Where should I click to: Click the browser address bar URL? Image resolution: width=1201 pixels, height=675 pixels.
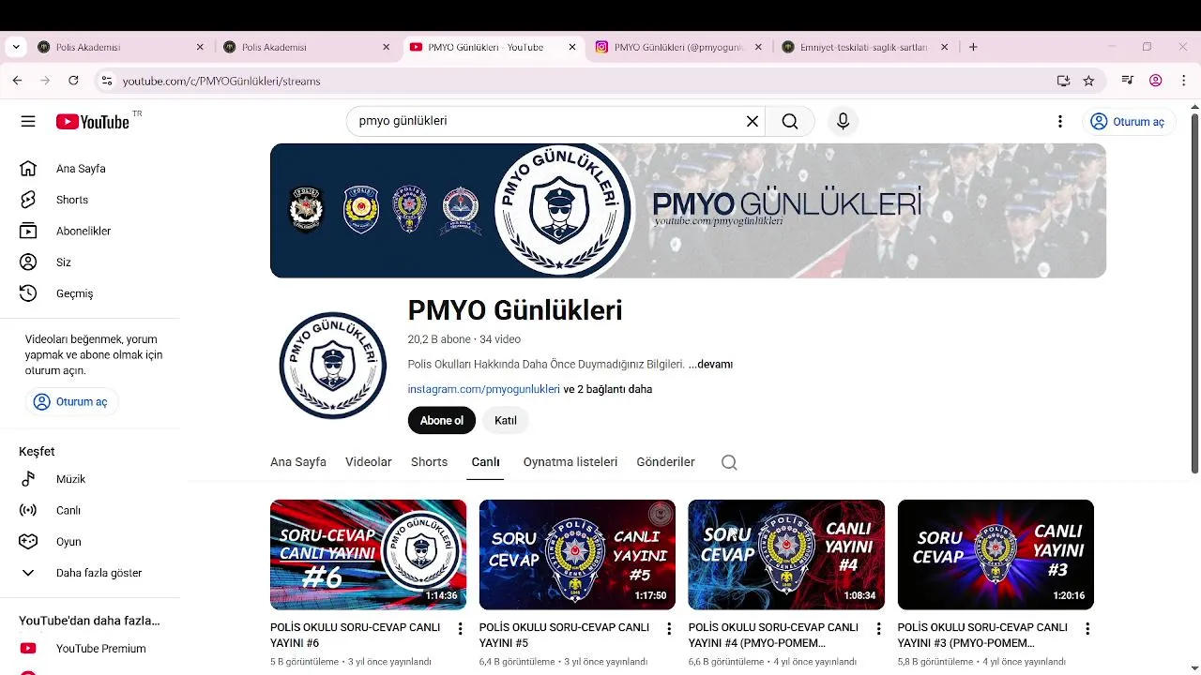[x=221, y=81]
